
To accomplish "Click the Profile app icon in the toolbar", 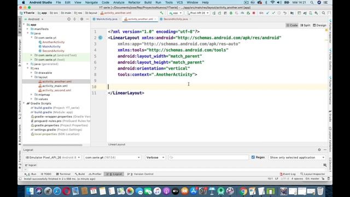I will tap(242, 13).
